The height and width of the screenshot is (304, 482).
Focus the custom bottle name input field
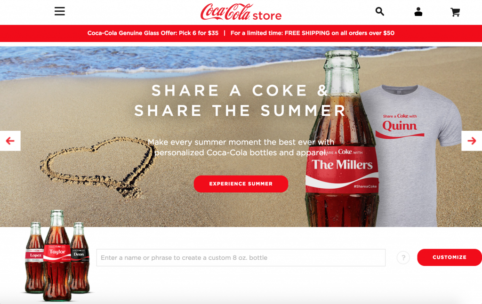pyautogui.click(x=241, y=257)
